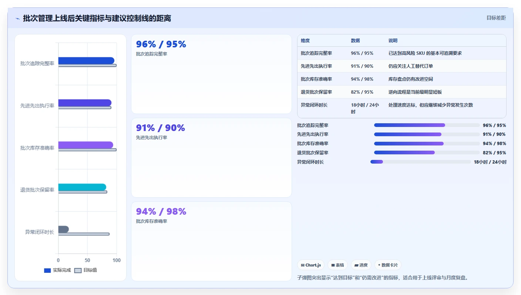This screenshot has height=295, width=521.
Task: Click the 异常闭环时长 progress bar
Action: coord(421,162)
